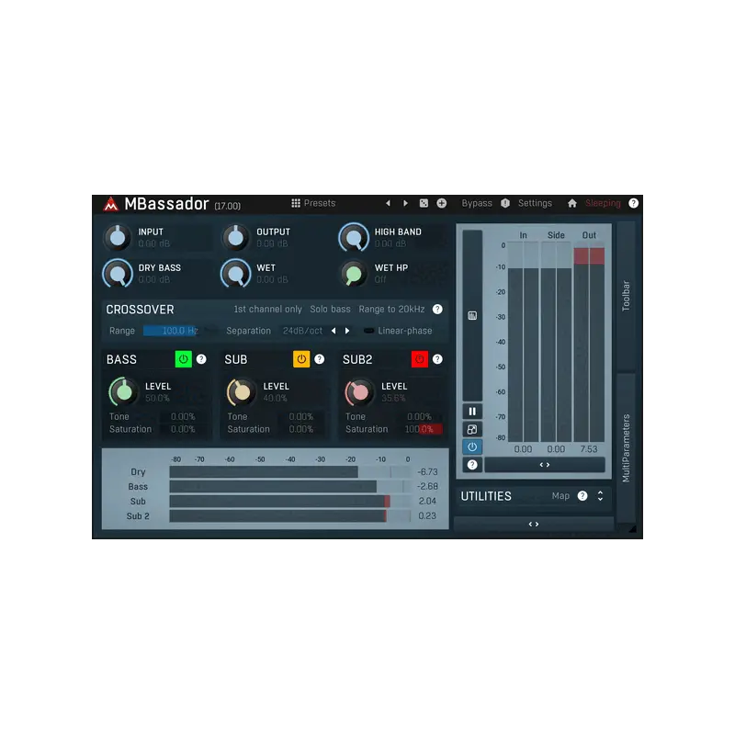Click the SUB LEVEL knob
The image size is (735, 735).
[242, 392]
